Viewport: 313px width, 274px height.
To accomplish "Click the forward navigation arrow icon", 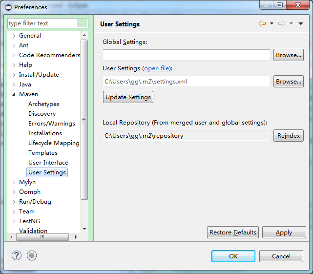I will point(282,23).
